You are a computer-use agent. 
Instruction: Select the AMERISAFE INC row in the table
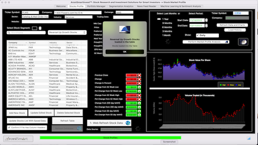tap(47, 105)
